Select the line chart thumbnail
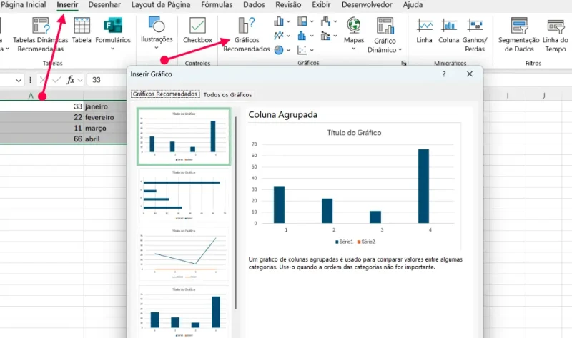Screen dimensions: 572x338 (184, 254)
